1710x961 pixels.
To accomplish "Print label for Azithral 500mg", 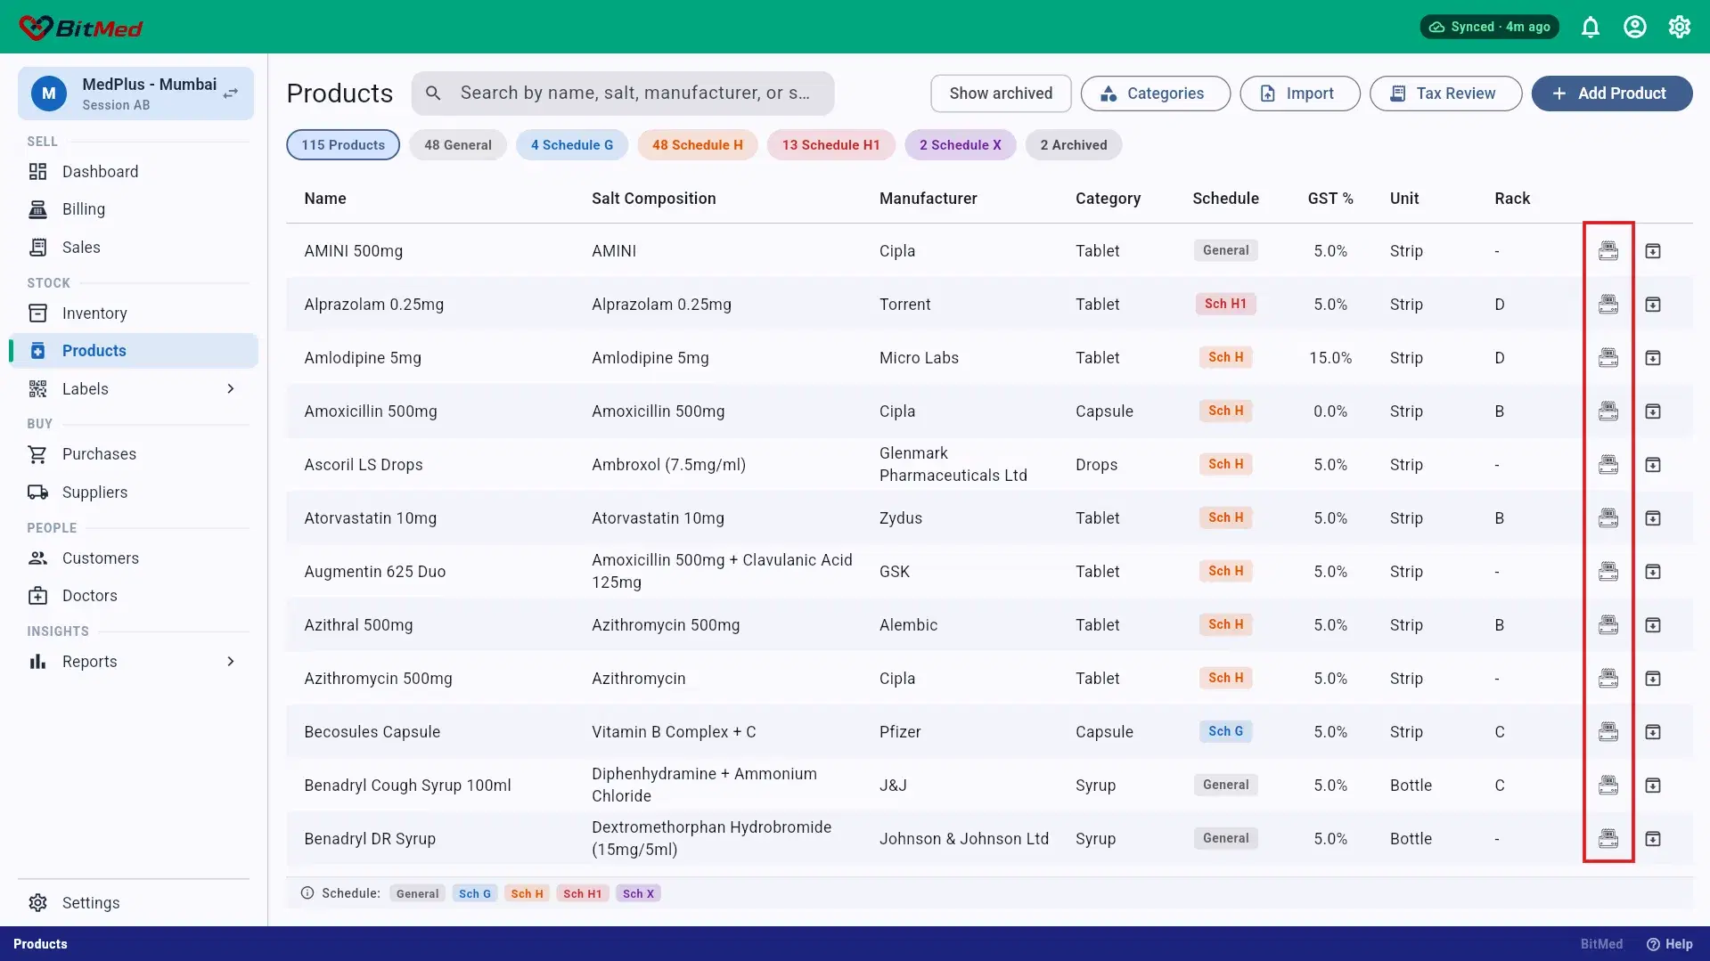I will (x=1608, y=625).
